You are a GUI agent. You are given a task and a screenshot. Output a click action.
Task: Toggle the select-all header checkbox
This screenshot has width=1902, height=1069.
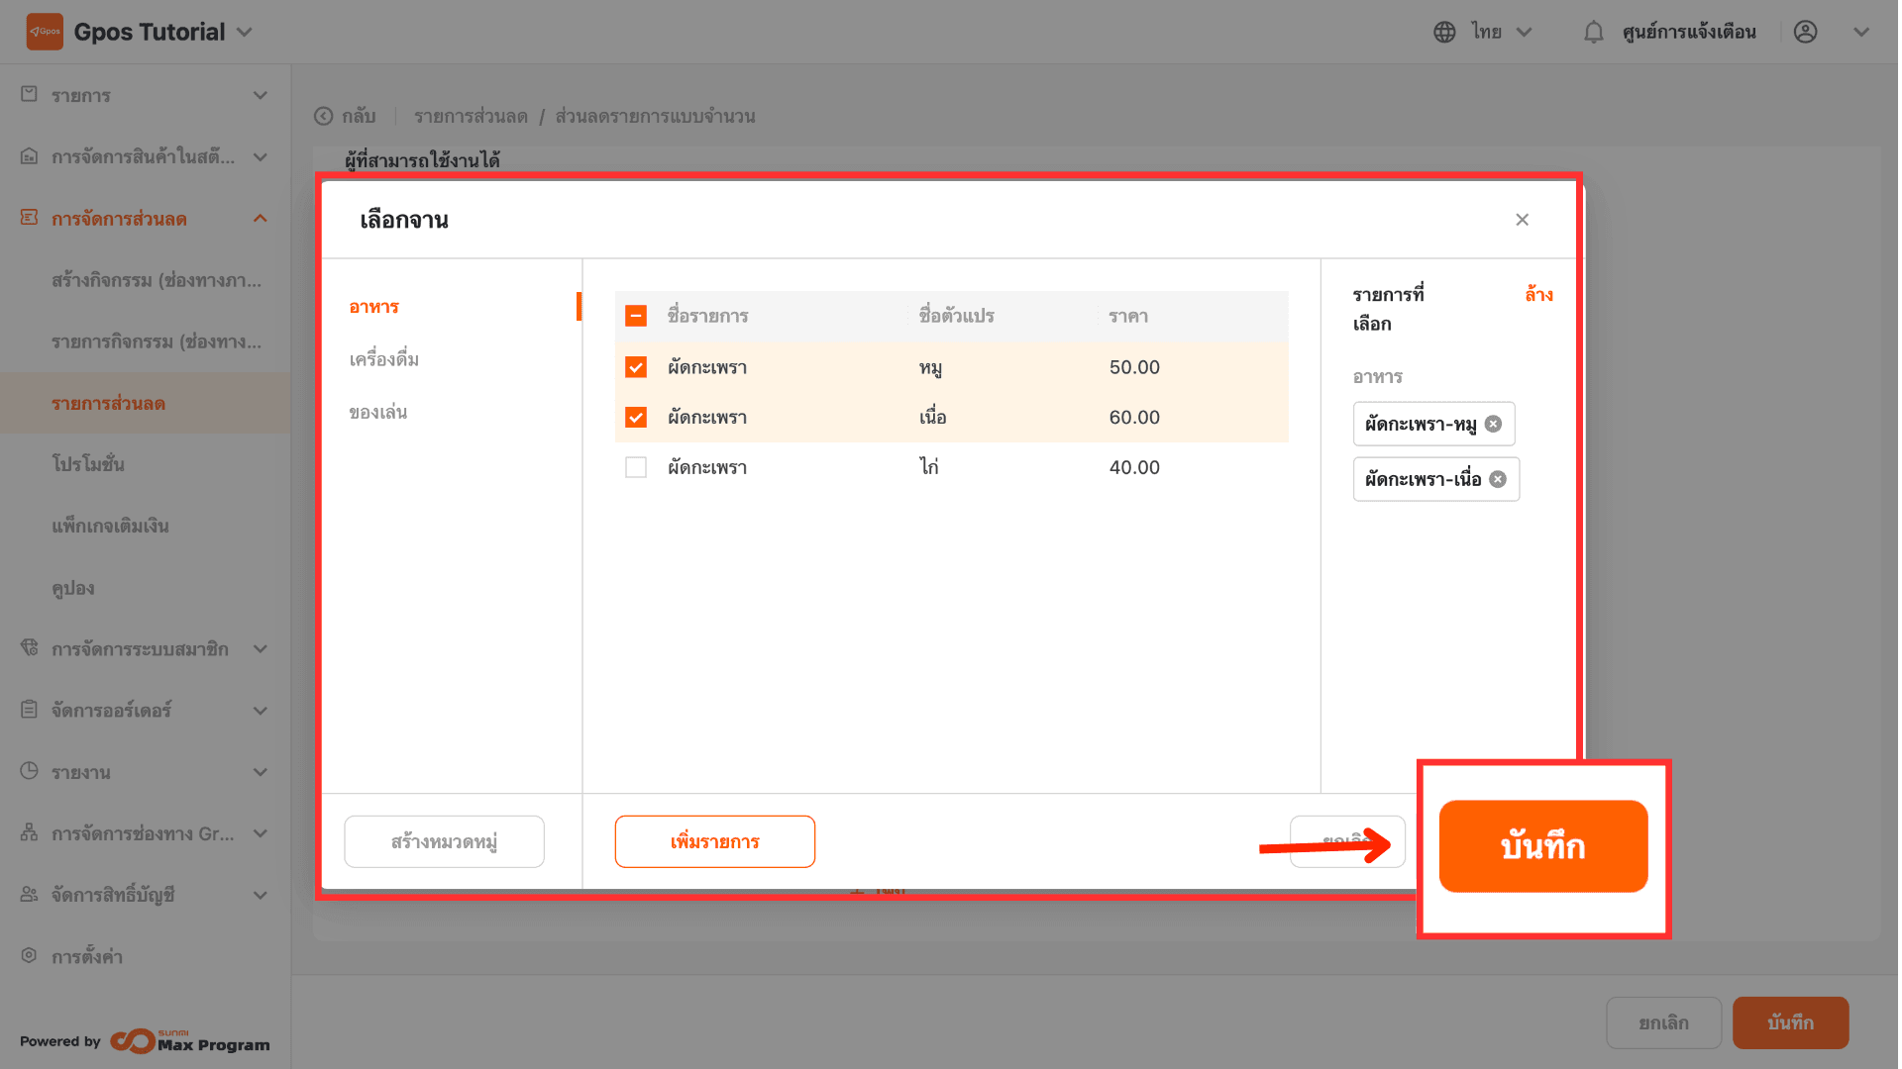tap(636, 316)
